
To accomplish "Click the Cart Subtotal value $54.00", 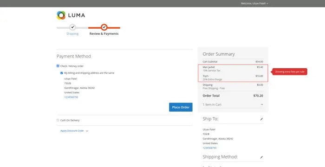I will [259, 62].
